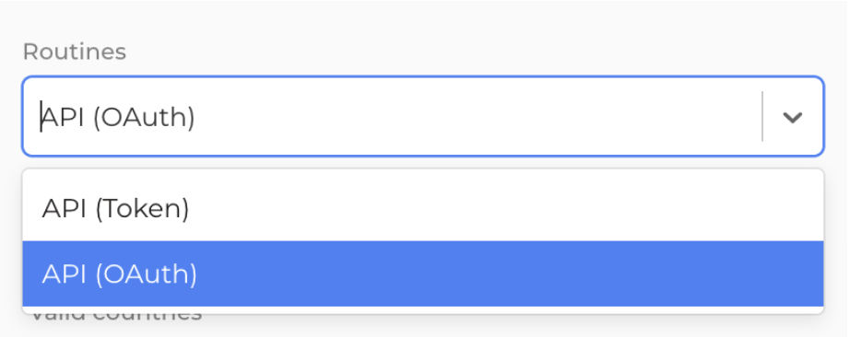Pick the first entry in Routines menu
850x337 pixels.
click(423, 209)
